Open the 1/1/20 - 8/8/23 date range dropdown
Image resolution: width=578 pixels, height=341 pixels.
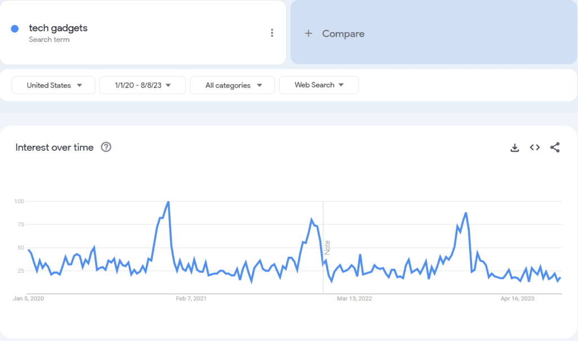(x=143, y=85)
